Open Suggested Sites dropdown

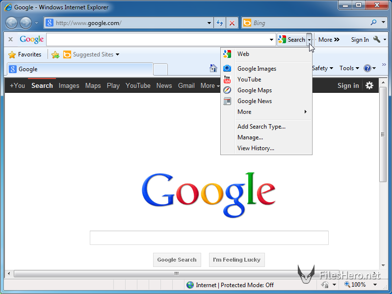[91, 54]
